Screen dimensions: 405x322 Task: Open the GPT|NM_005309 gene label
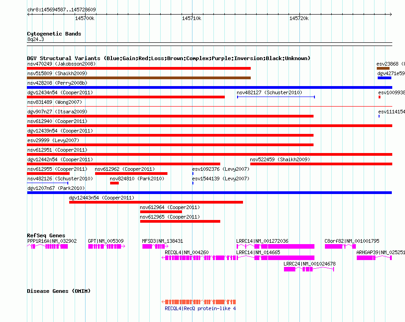(x=106, y=241)
